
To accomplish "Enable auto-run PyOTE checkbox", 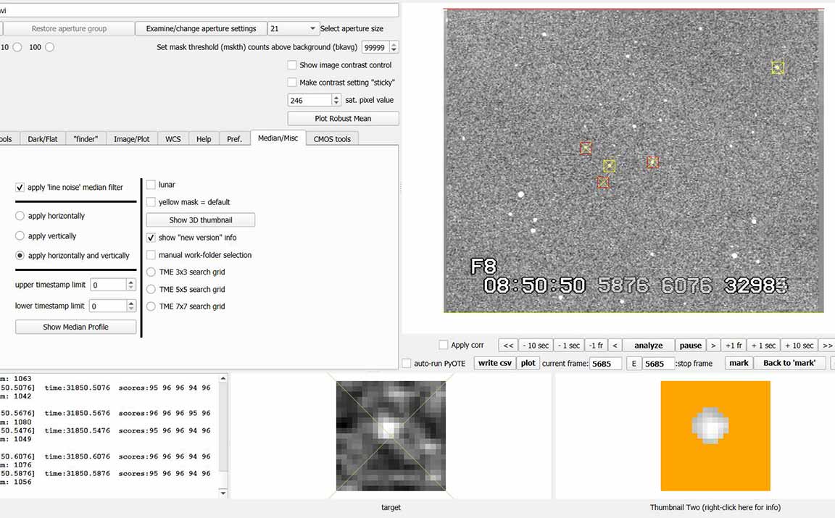I will point(407,363).
